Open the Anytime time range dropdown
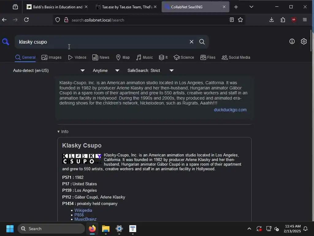Screen dimensions: 314x236 coord(106,71)
